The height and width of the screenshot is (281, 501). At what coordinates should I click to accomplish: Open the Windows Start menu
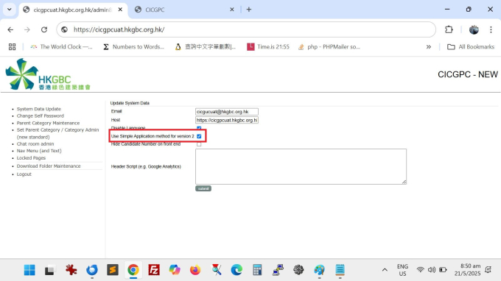[x=29, y=270]
